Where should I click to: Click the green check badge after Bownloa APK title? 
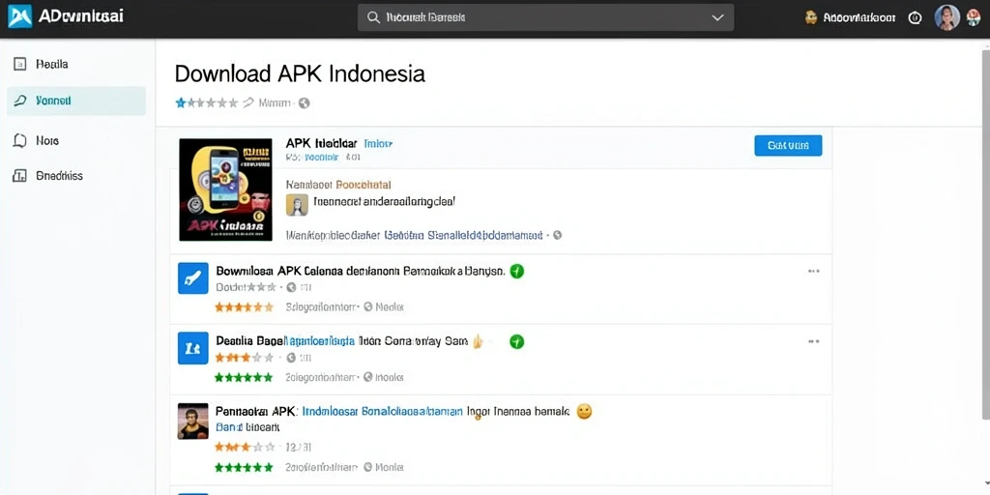(516, 272)
